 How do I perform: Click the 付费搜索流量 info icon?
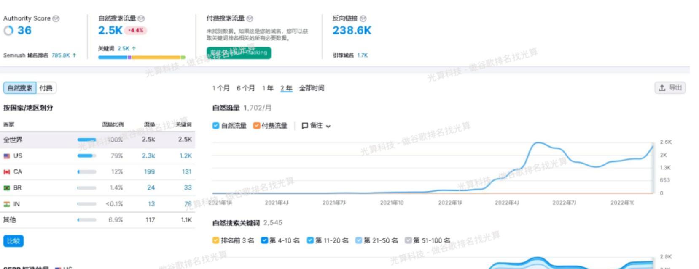pyautogui.click(x=250, y=18)
